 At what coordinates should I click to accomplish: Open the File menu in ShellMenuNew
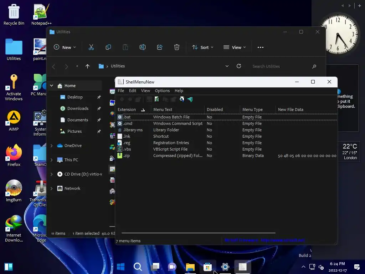tap(121, 91)
